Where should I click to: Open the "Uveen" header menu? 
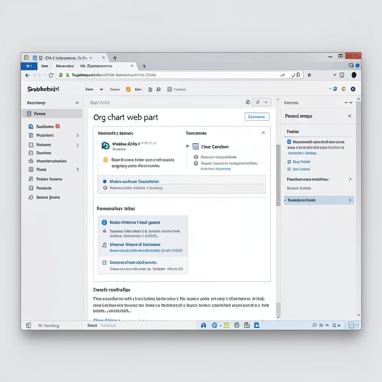(115, 90)
